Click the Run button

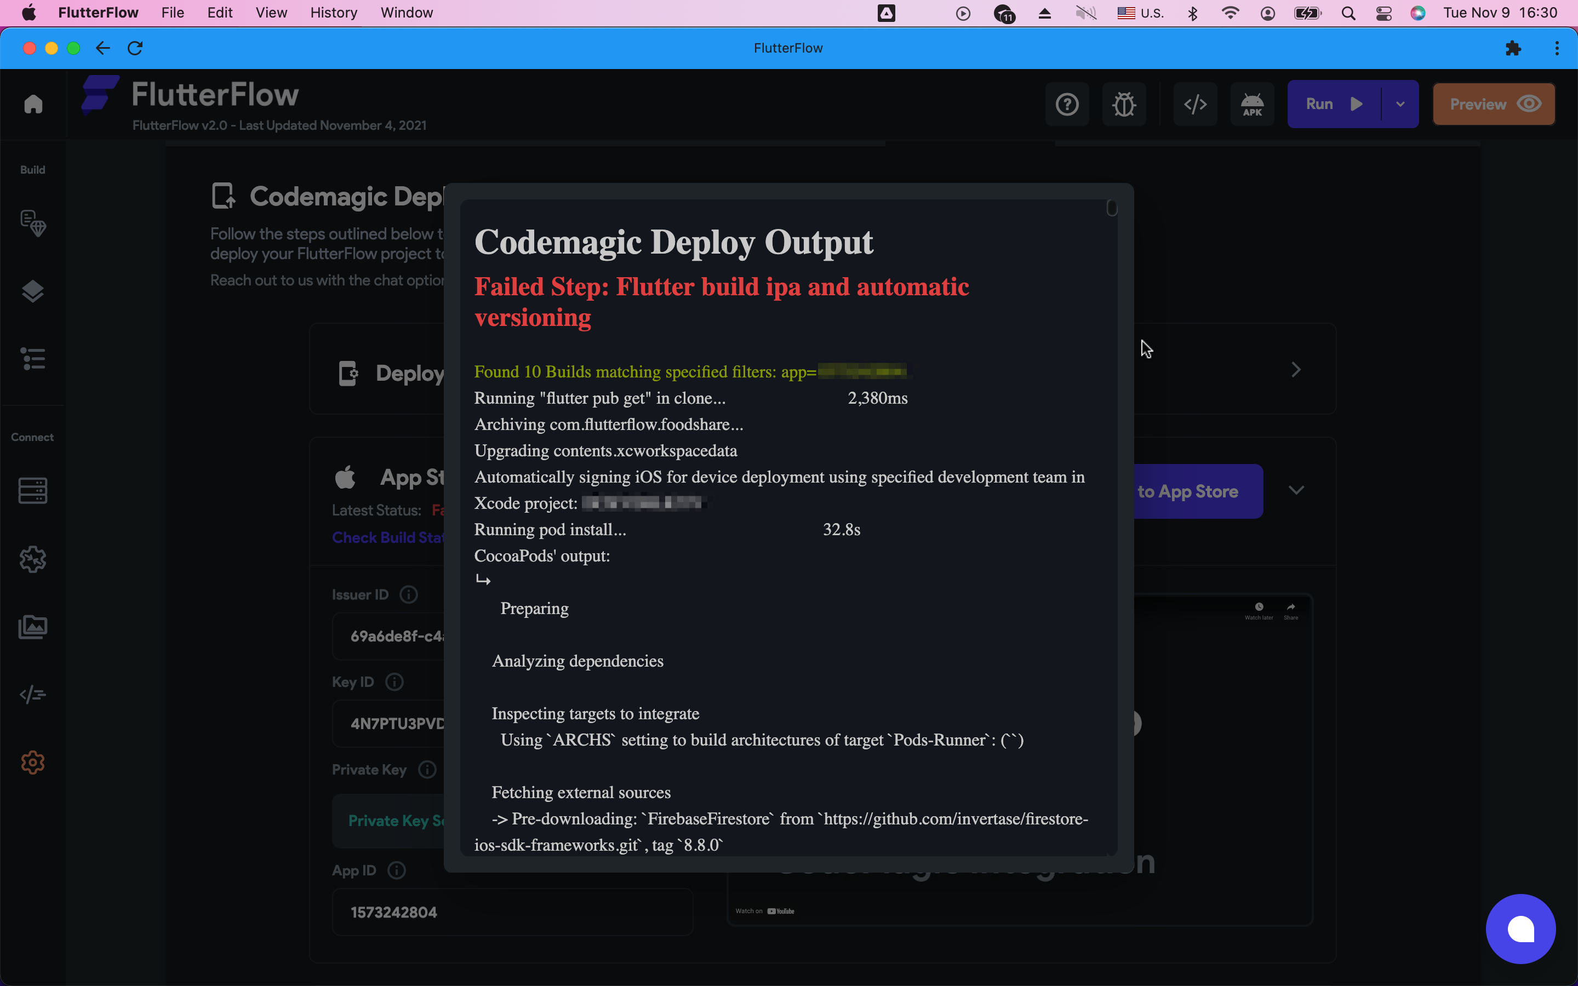(1334, 104)
